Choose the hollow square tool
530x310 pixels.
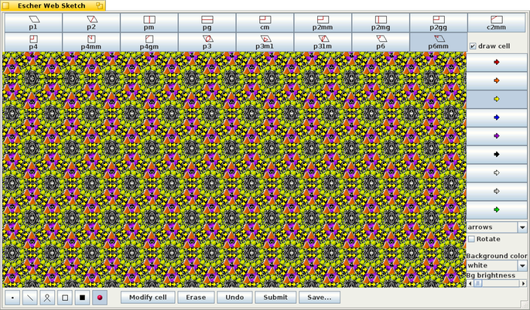coord(65,298)
